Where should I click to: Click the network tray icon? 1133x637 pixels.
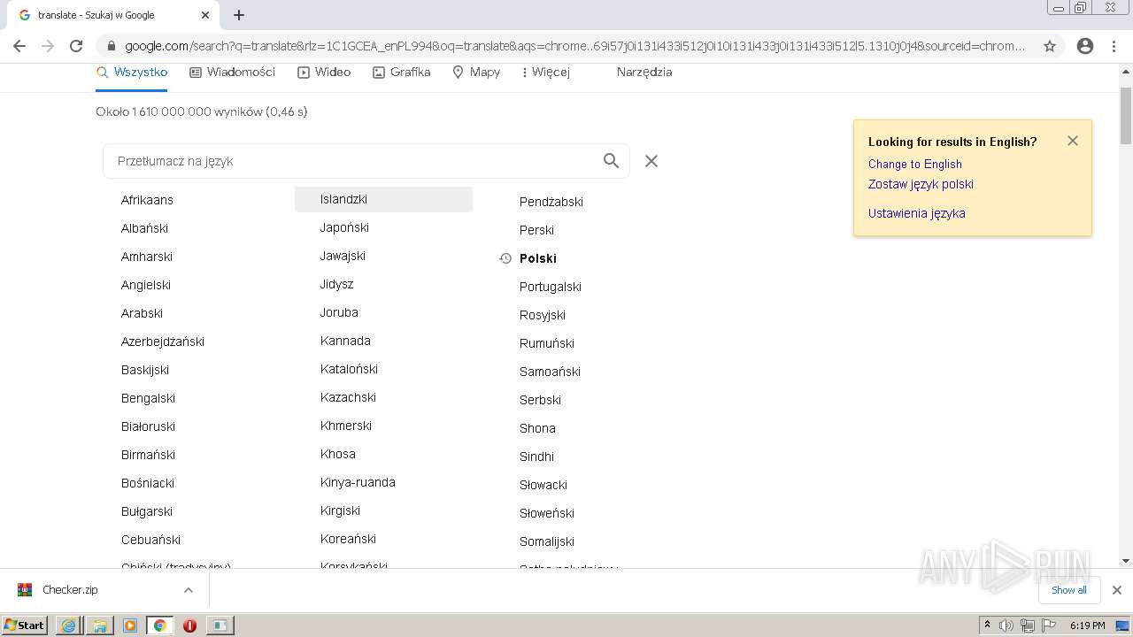point(1028,625)
